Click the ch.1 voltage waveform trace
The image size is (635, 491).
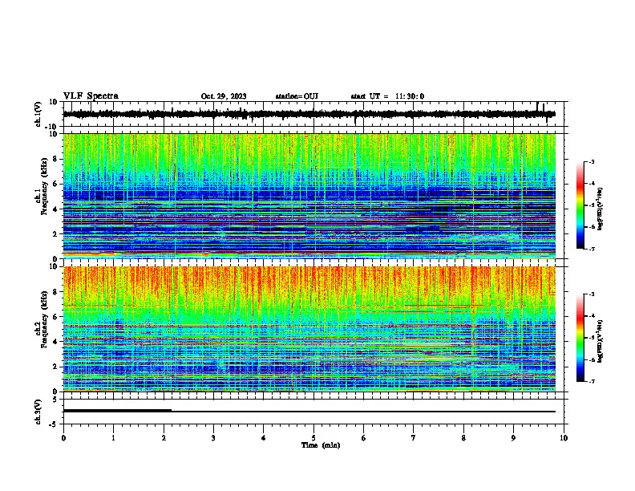pyautogui.click(x=309, y=114)
